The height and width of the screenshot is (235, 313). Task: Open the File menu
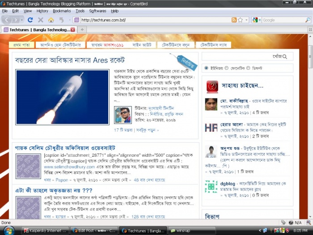4,11
